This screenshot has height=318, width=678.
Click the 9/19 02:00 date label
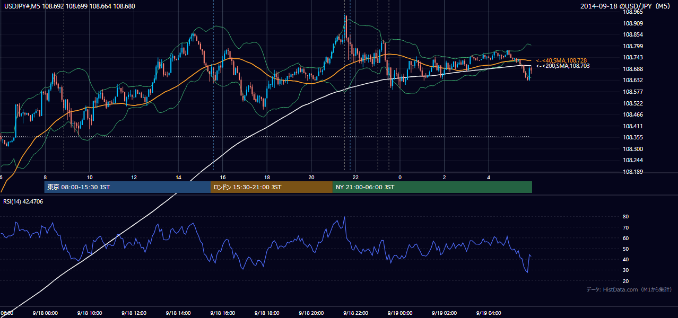pyautogui.click(x=445, y=313)
